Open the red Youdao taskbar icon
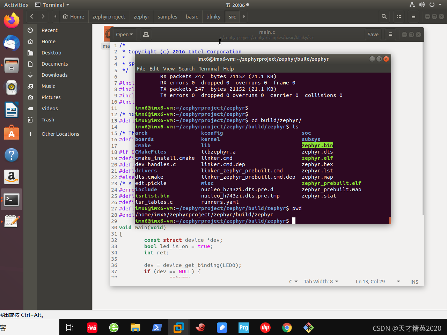 (92, 327)
